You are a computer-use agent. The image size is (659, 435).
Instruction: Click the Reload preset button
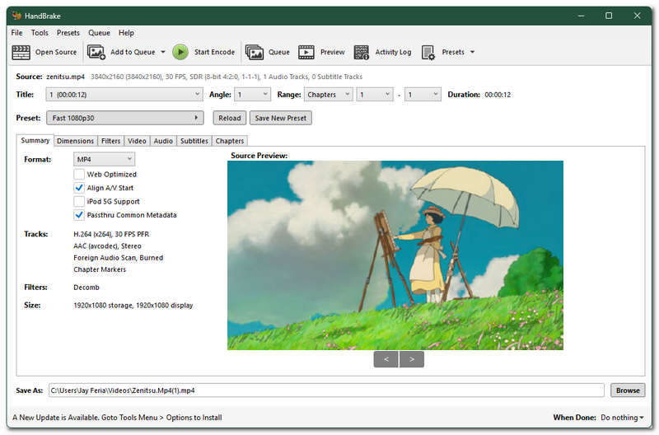[230, 118]
